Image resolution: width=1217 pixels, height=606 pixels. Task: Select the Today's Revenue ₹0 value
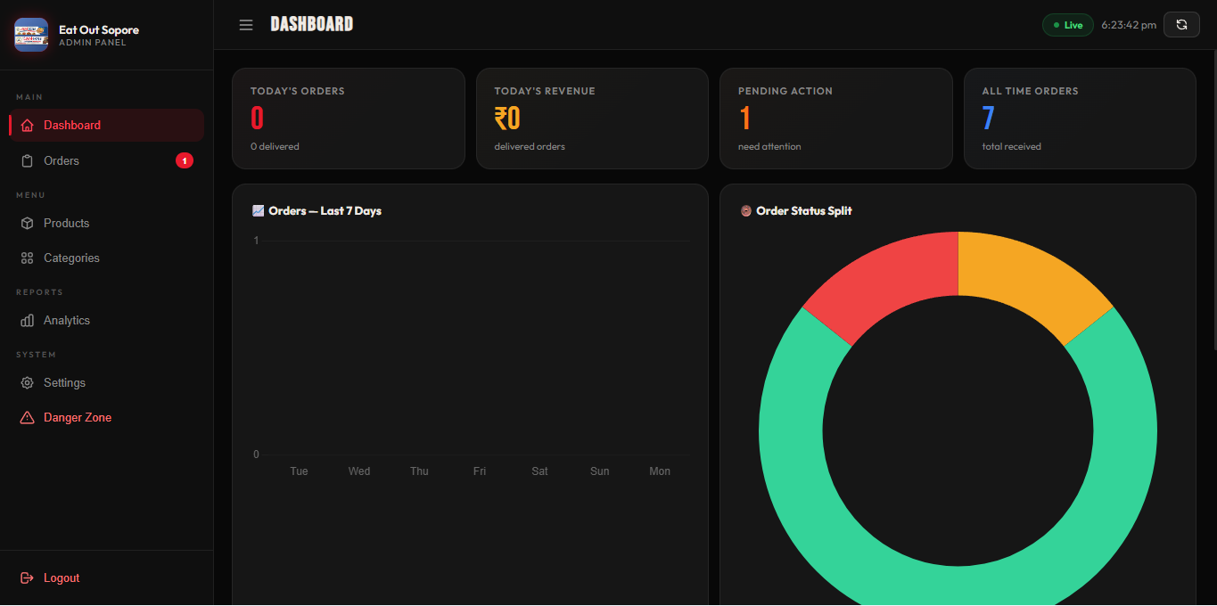pyautogui.click(x=507, y=119)
